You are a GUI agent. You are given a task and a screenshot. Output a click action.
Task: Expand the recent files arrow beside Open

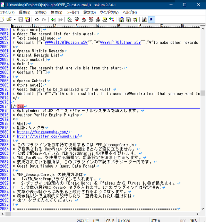[15, 19]
